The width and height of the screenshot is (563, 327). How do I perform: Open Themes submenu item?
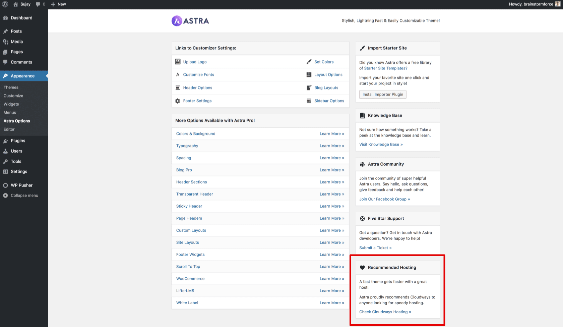click(11, 87)
